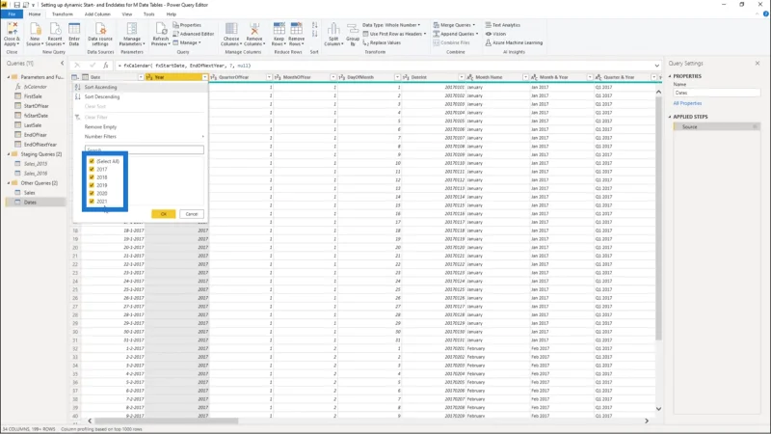Cancel the filter dialog
Screen dimensions: 771x434
click(191, 214)
